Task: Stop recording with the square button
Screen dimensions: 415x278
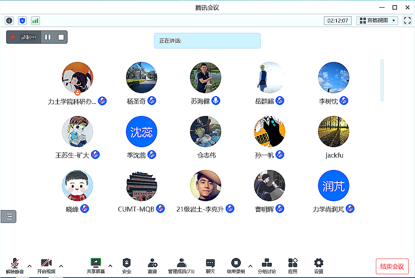Action: coord(61,37)
